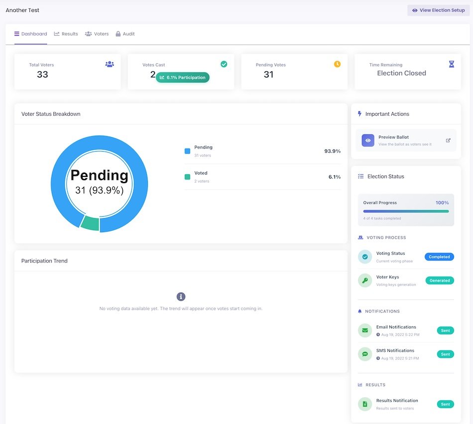473x424 pixels.
Task: Click the green Voted legend swatch
Action: tap(187, 176)
